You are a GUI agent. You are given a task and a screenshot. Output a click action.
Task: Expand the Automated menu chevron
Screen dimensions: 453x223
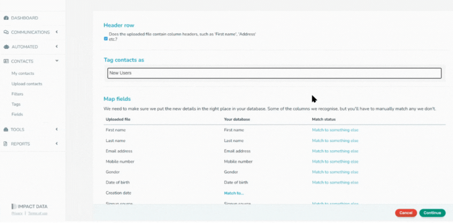pos(57,46)
